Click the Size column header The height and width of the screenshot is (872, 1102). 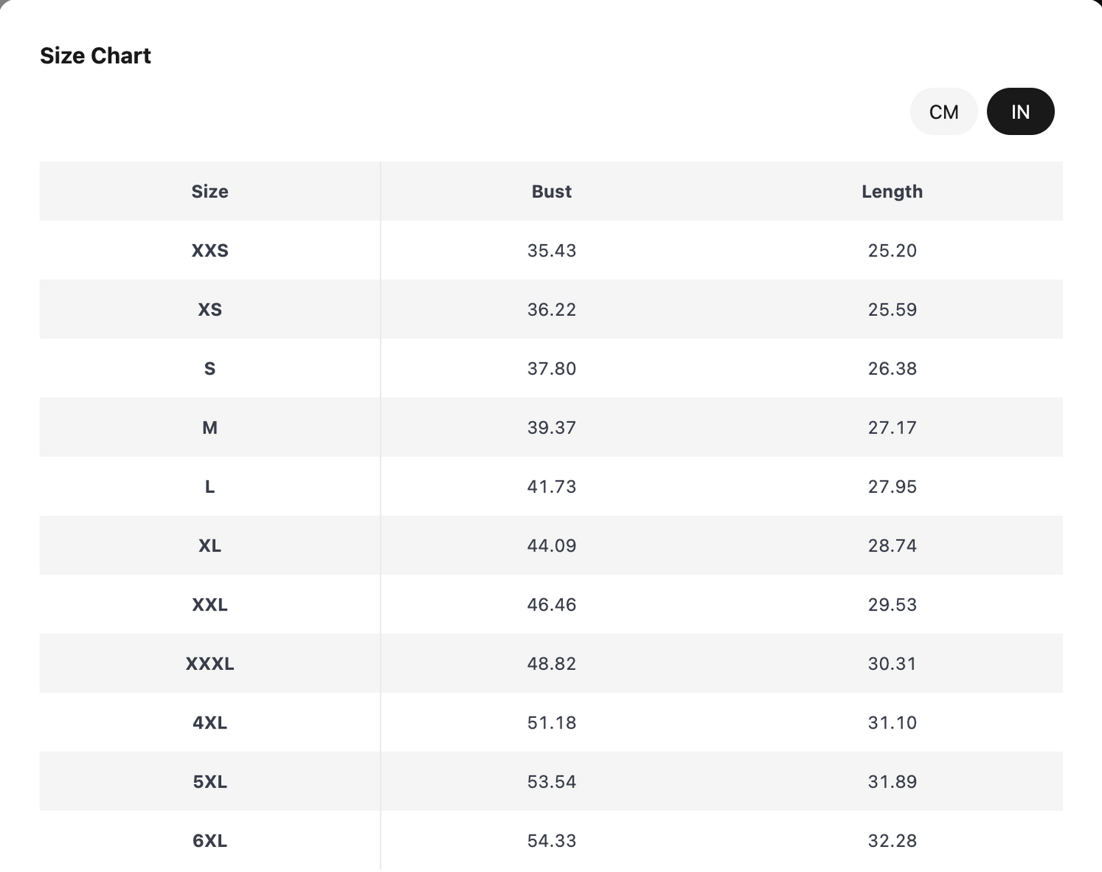coord(210,191)
